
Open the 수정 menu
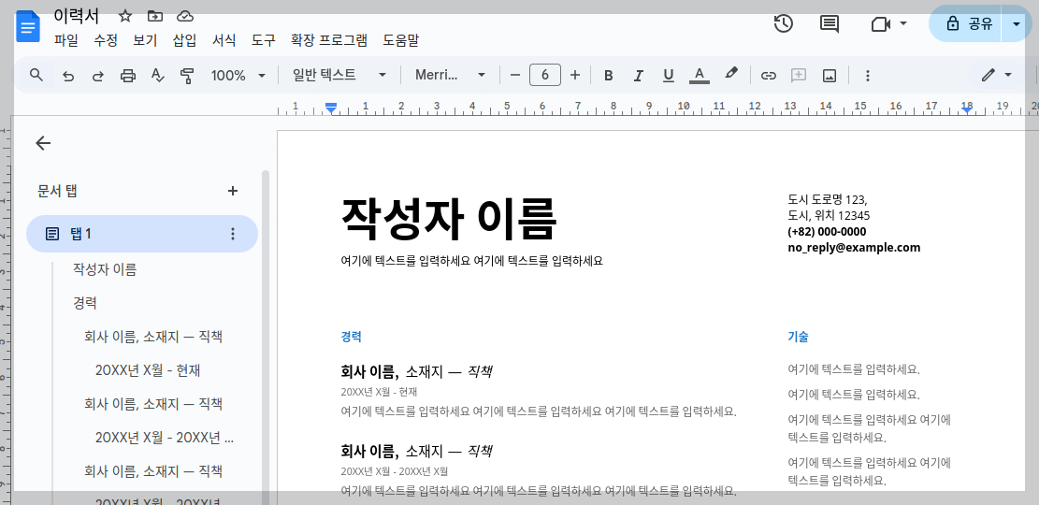click(106, 40)
